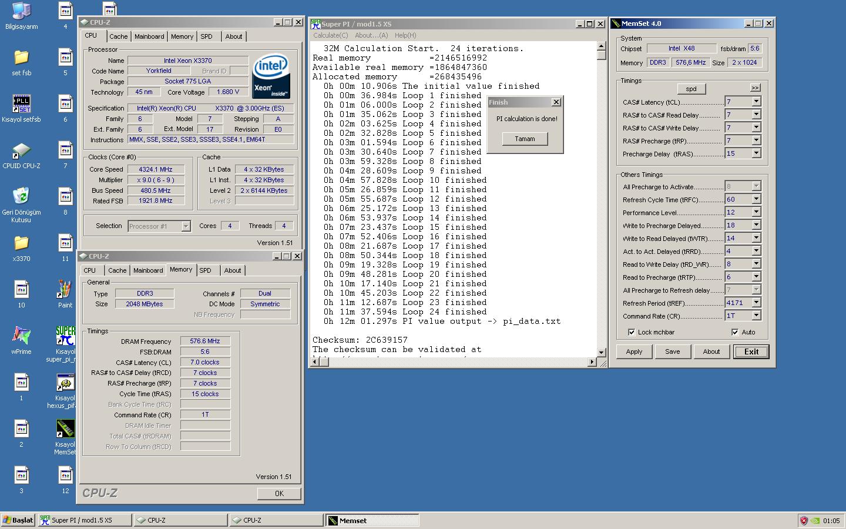Open Calculate(C) menu in Super PI
The height and width of the screenshot is (529, 846).
331,35
